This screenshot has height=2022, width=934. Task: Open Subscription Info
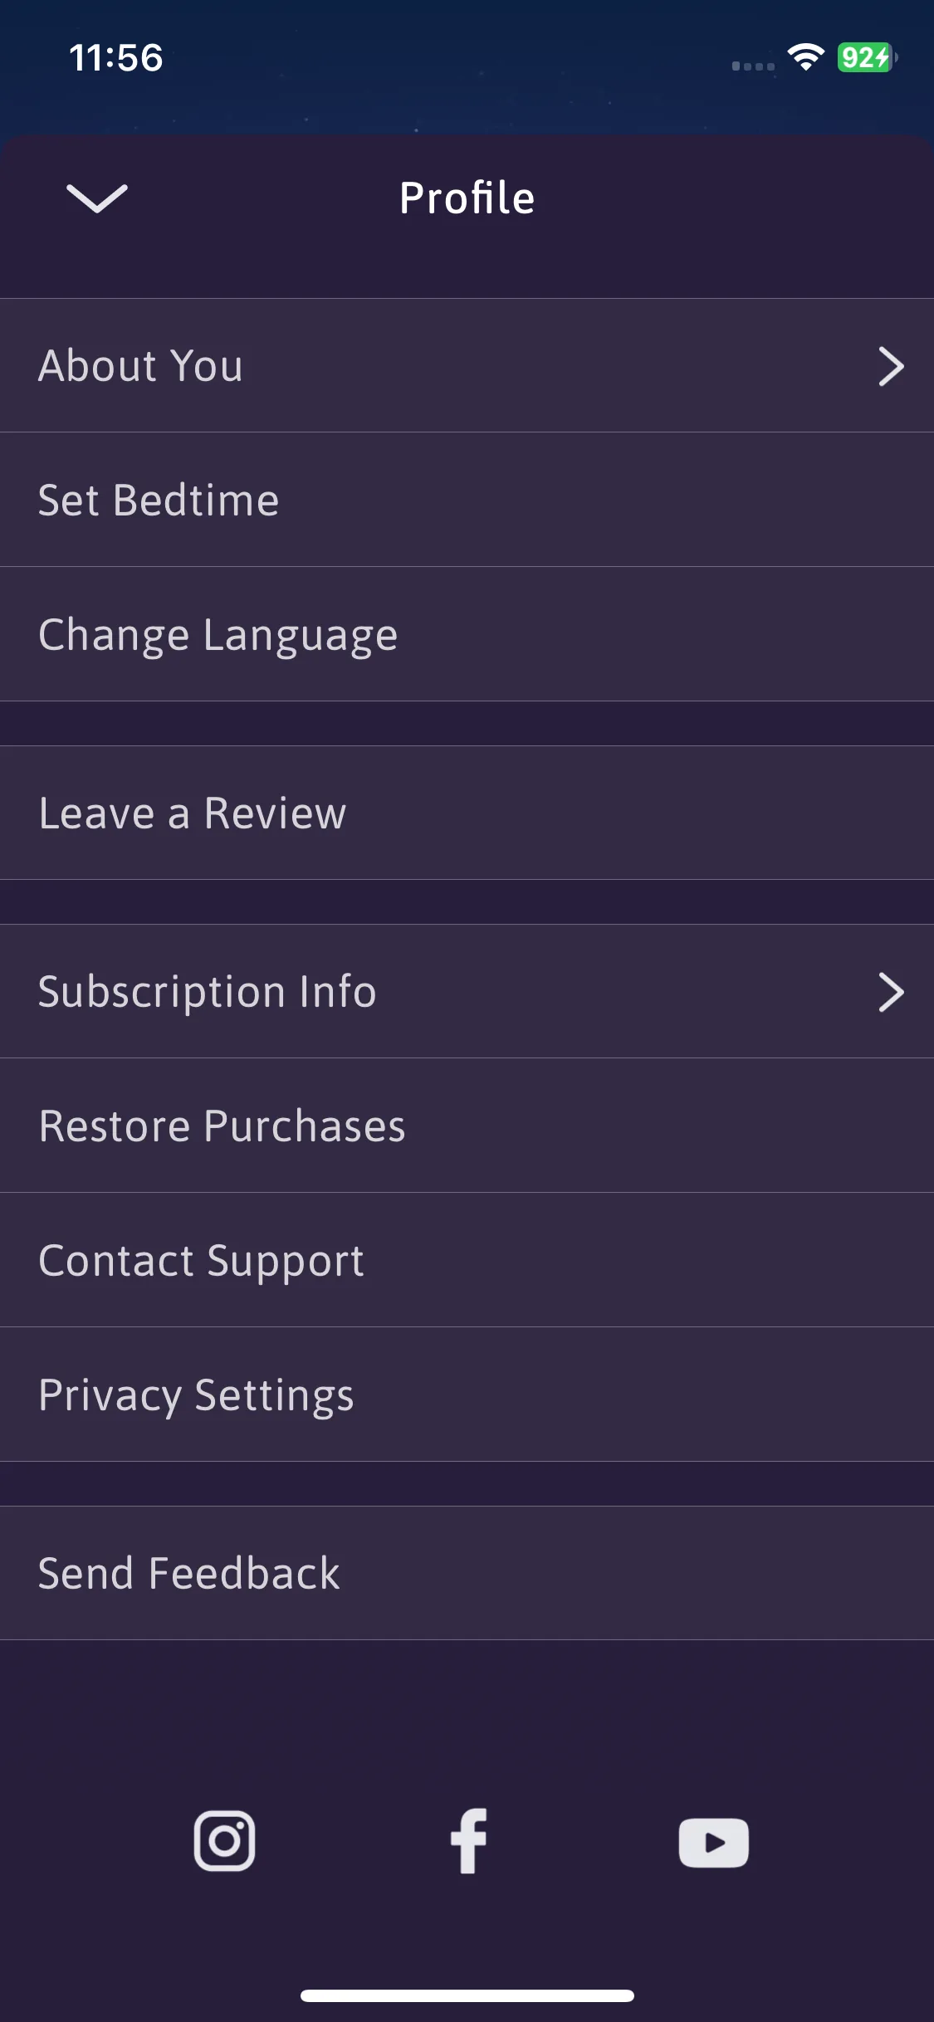coord(467,991)
